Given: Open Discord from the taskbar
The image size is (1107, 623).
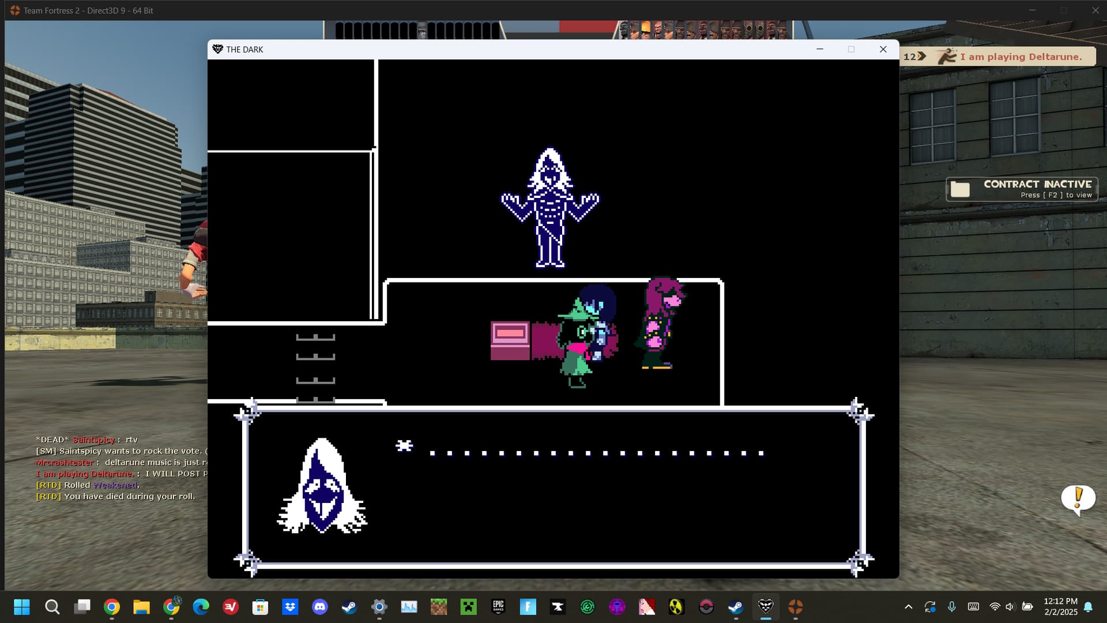Looking at the screenshot, I should point(320,607).
